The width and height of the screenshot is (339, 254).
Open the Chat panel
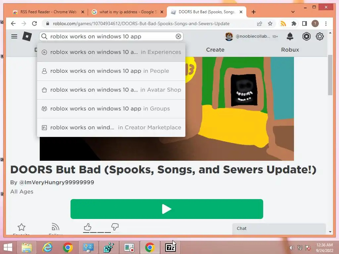(x=279, y=229)
